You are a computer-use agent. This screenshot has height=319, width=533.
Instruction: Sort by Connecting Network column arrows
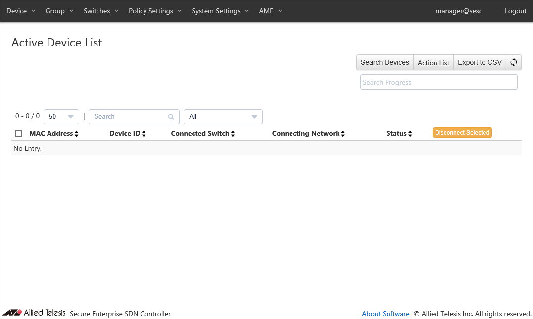(343, 134)
